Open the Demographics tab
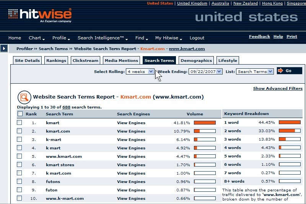The height and width of the screenshot is (204, 306). pos(196,60)
